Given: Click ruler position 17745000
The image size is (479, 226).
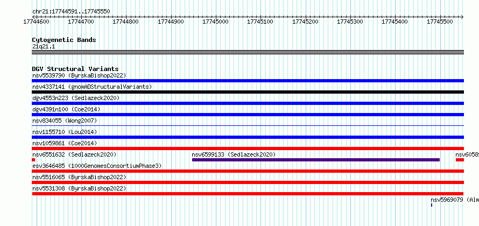Looking at the screenshot, I should pos(216,22).
